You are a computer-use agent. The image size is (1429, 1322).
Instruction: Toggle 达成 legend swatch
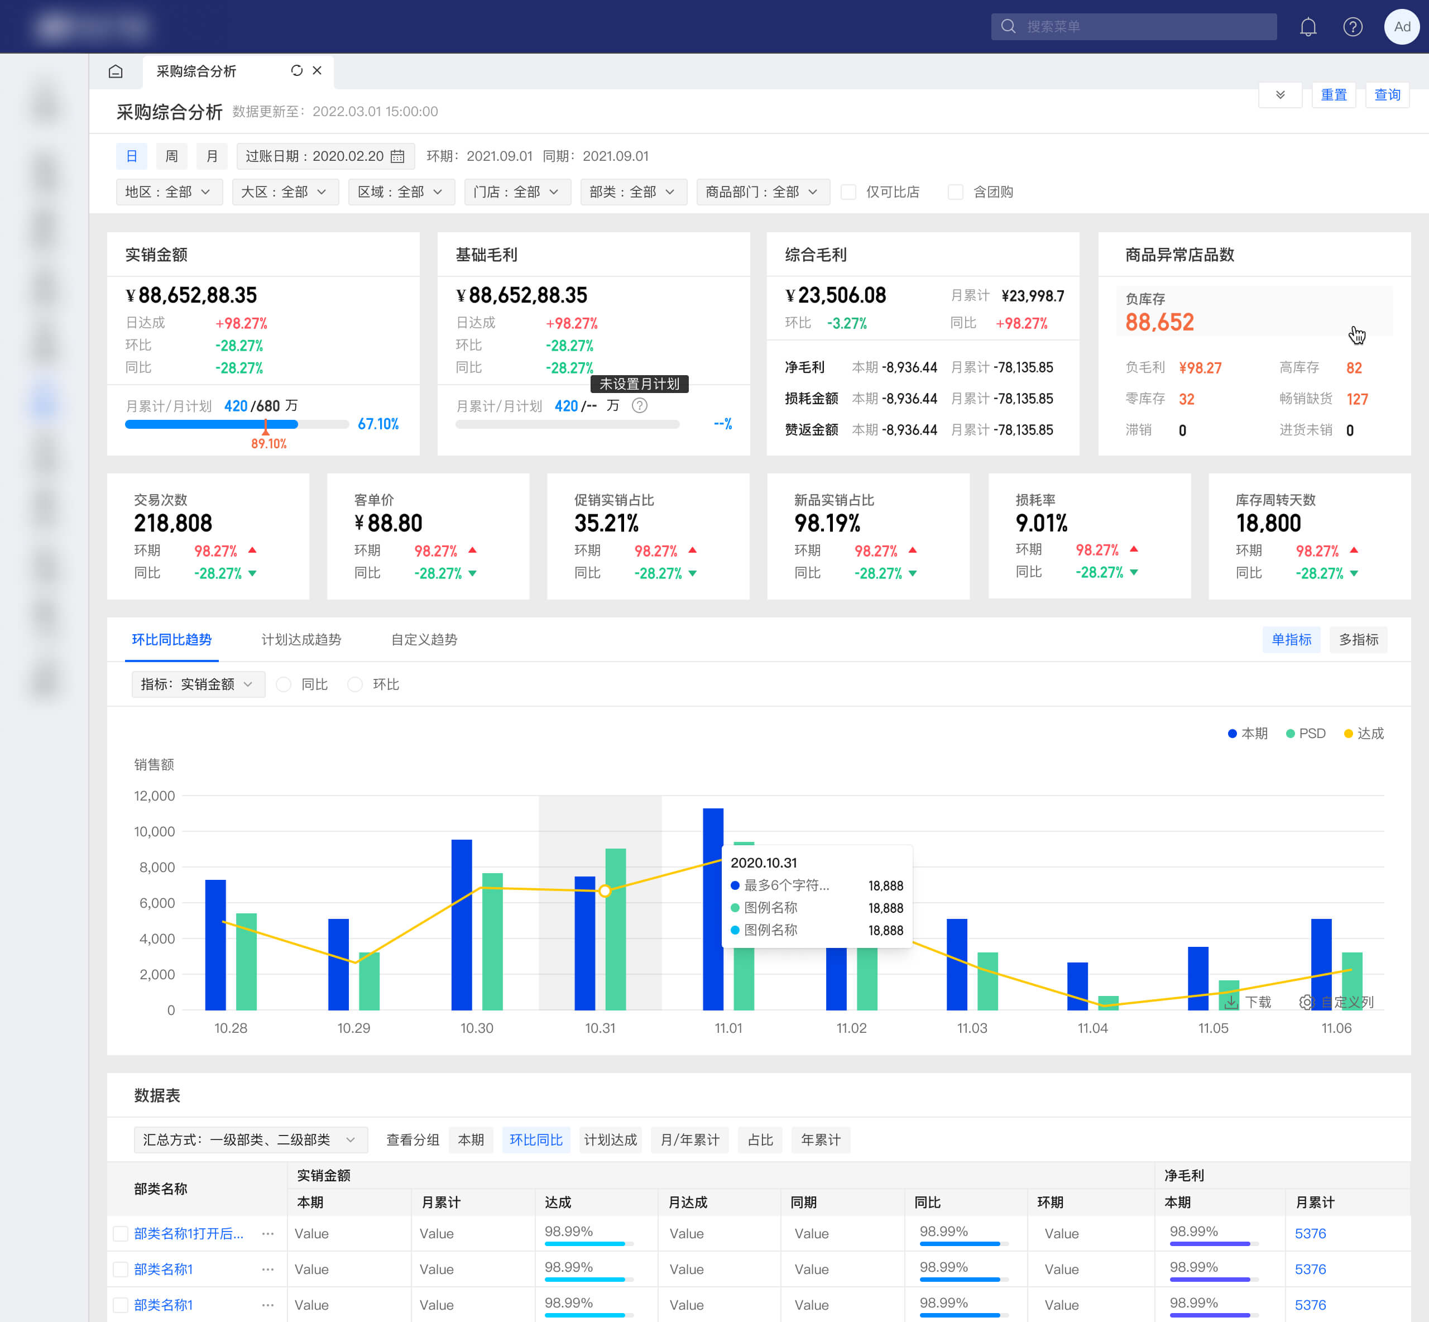point(1348,733)
